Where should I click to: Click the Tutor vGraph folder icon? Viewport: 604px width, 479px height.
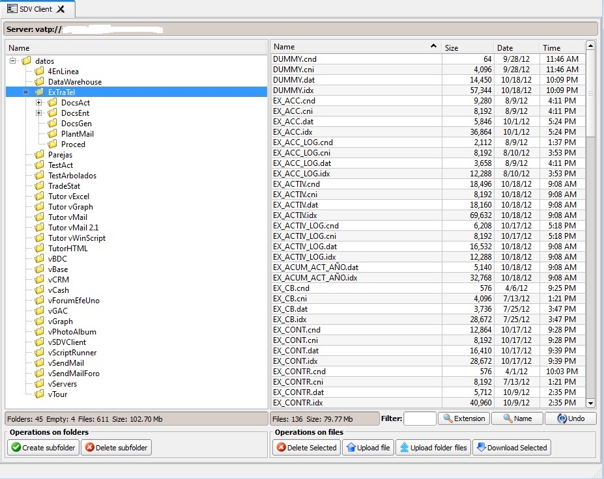(x=39, y=206)
